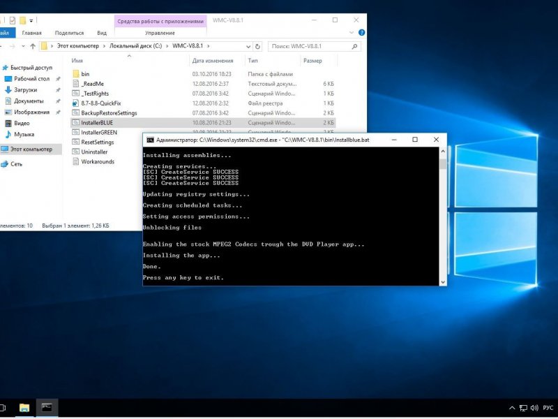Click the folder icon in the address bar
The width and height of the screenshot is (558, 419).
tap(44, 46)
